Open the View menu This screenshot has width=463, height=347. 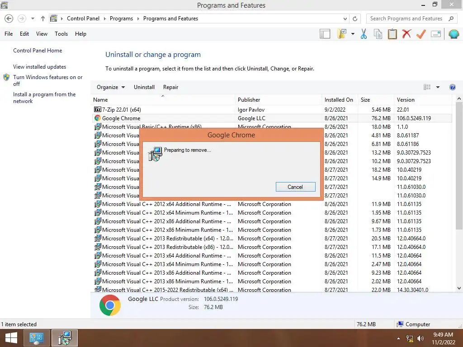pyautogui.click(x=42, y=34)
